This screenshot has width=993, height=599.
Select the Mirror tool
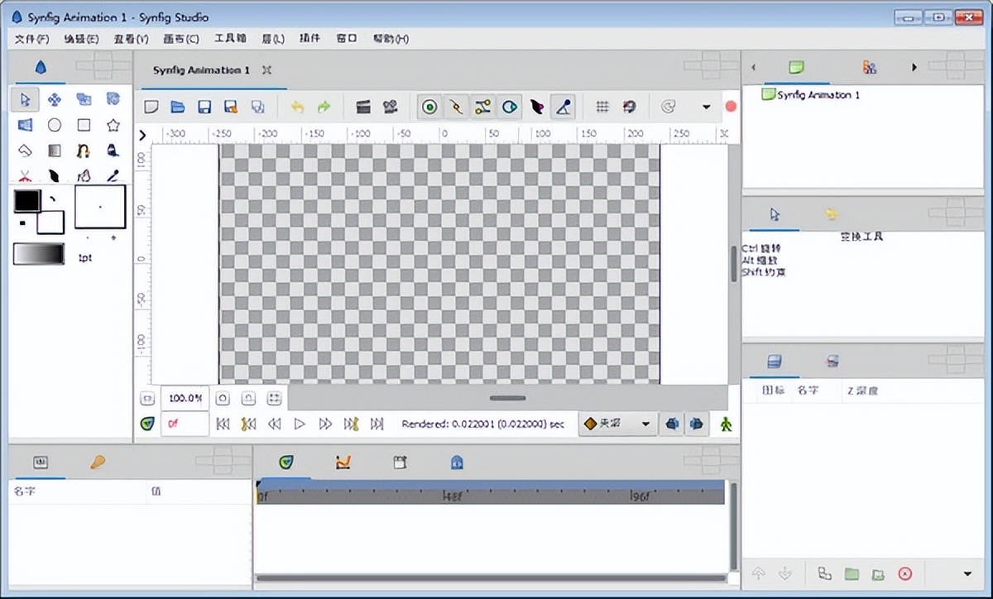point(25,125)
